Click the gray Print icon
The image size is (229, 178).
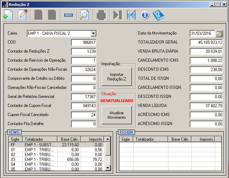tap(101, 15)
